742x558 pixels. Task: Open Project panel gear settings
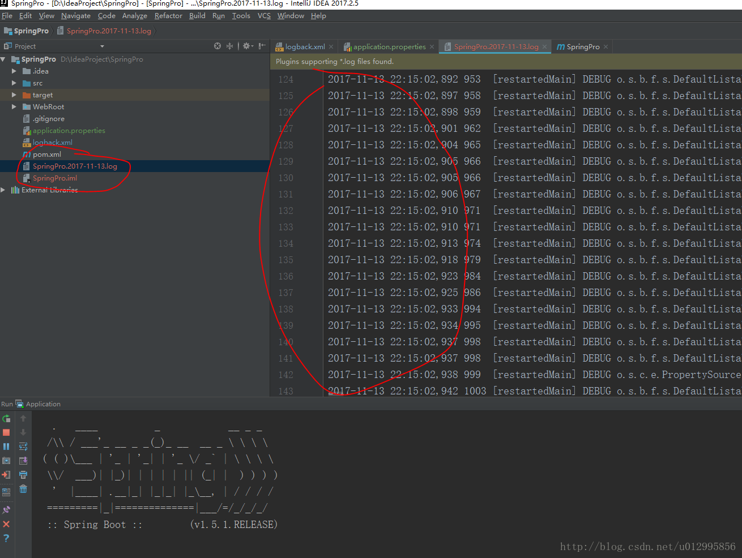point(248,46)
